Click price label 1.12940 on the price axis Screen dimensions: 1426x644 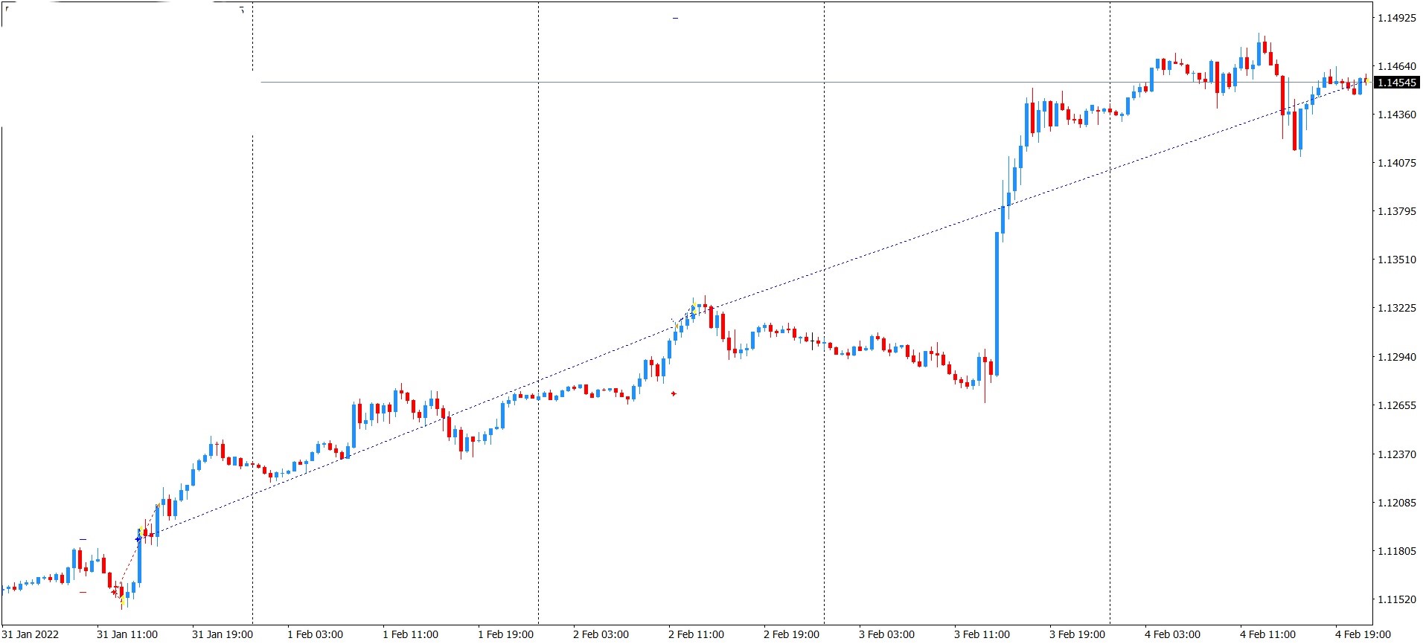(x=1397, y=357)
